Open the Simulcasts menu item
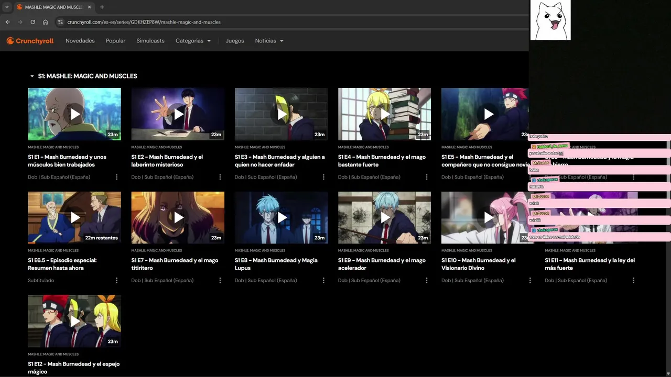The image size is (671, 377). (150, 41)
